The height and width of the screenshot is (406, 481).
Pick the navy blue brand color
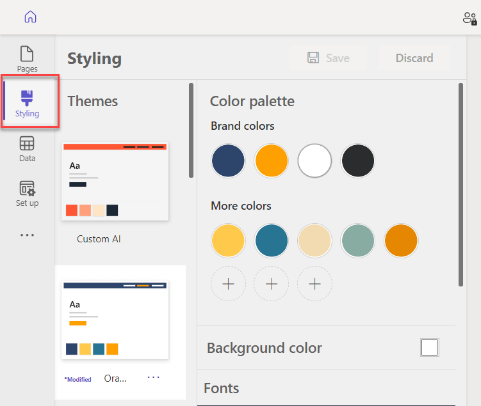tap(228, 160)
